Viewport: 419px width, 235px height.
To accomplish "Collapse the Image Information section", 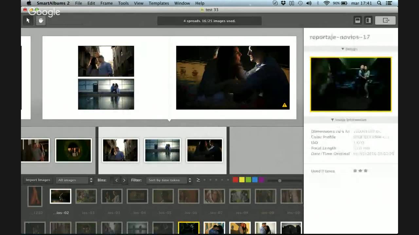I will (332, 120).
